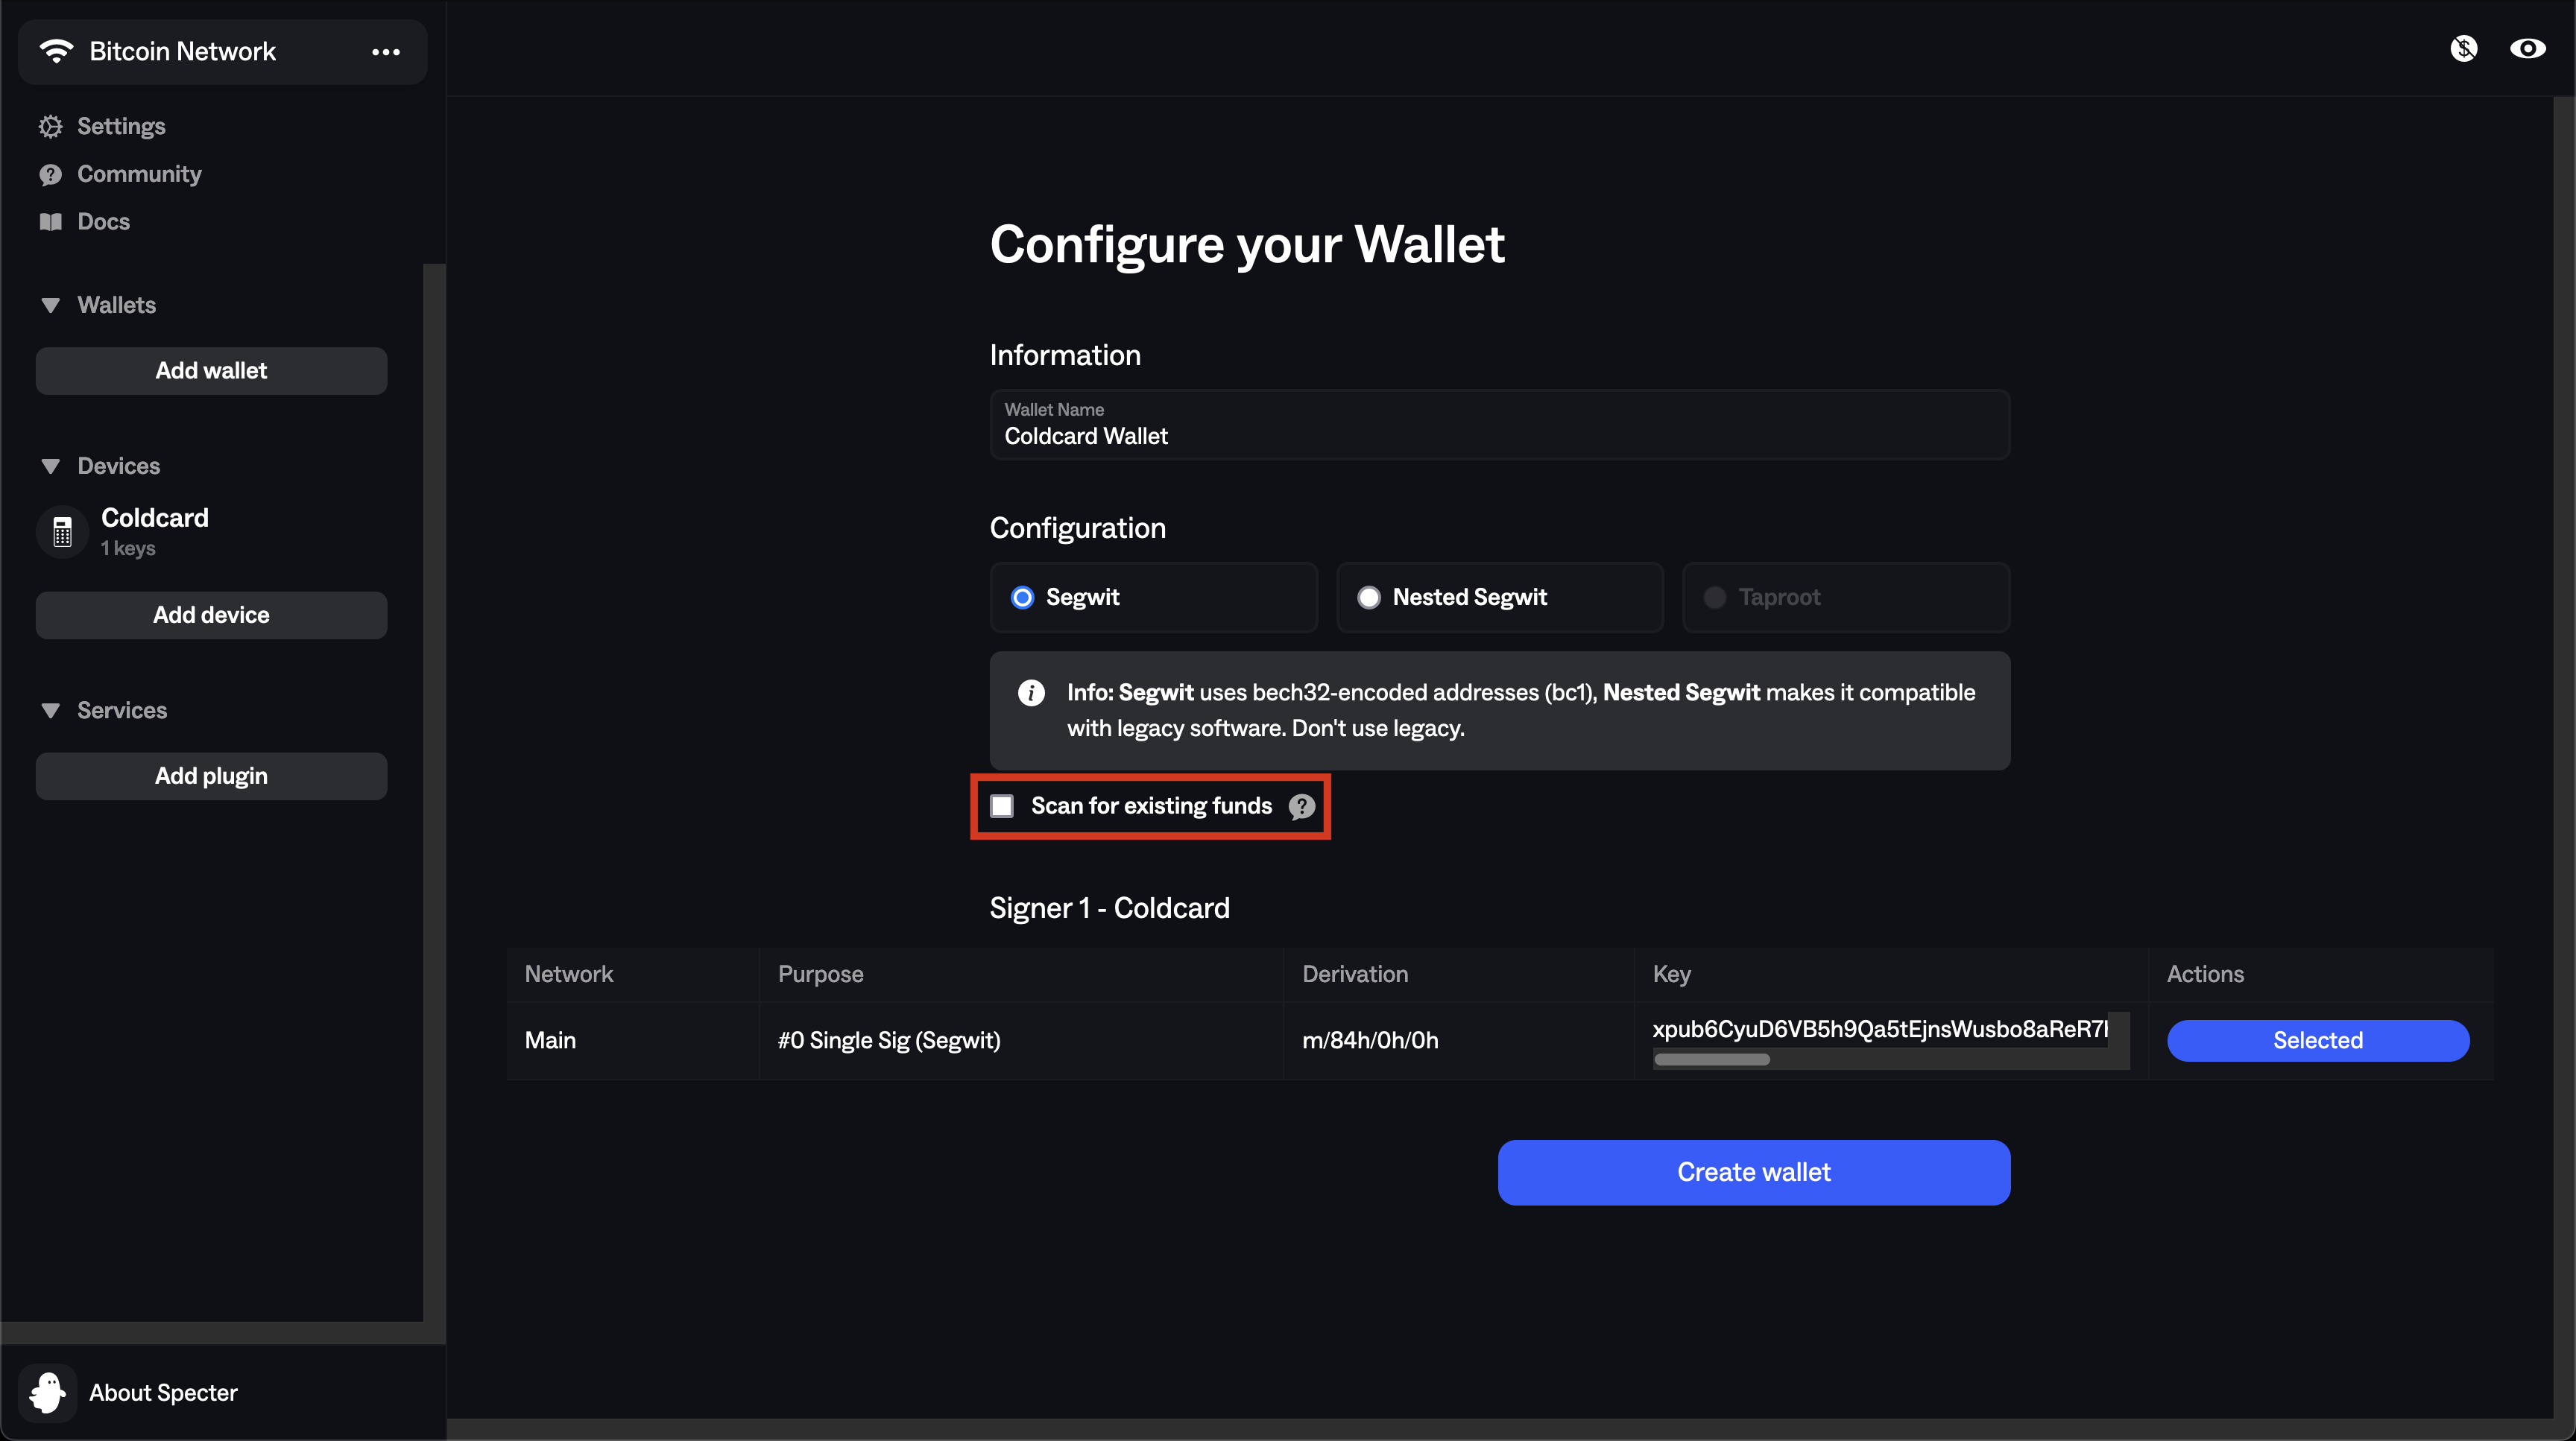
Task: Click the Specter ghost logo icon
Action: (x=47, y=1391)
